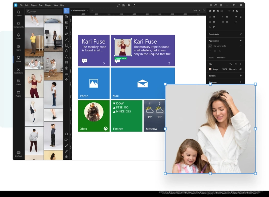Screen dimensions: 269x197
Task: Open the View menu
Action: [56, 5]
